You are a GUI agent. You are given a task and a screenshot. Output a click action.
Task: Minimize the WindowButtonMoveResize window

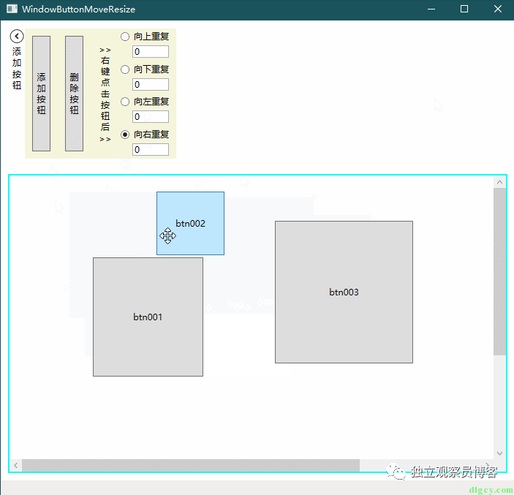pos(431,10)
